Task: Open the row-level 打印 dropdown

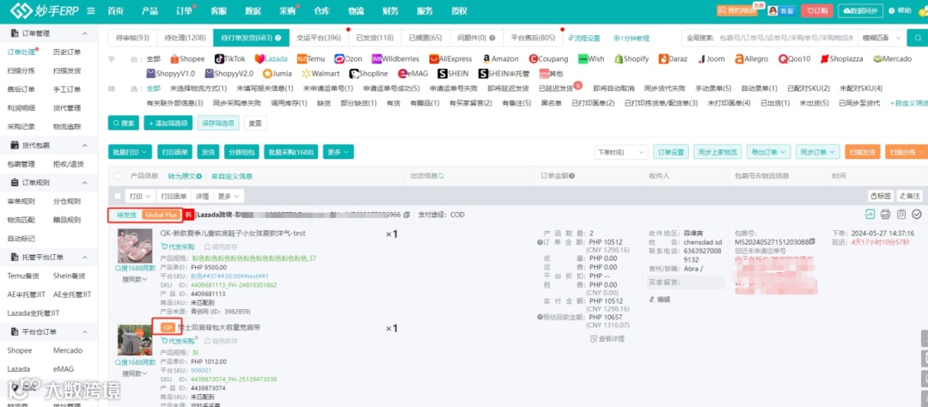Action: coord(140,196)
